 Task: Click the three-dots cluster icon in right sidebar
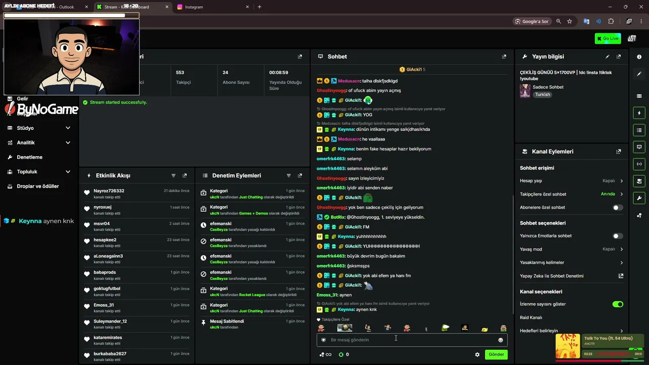pyautogui.click(x=639, y=215)
